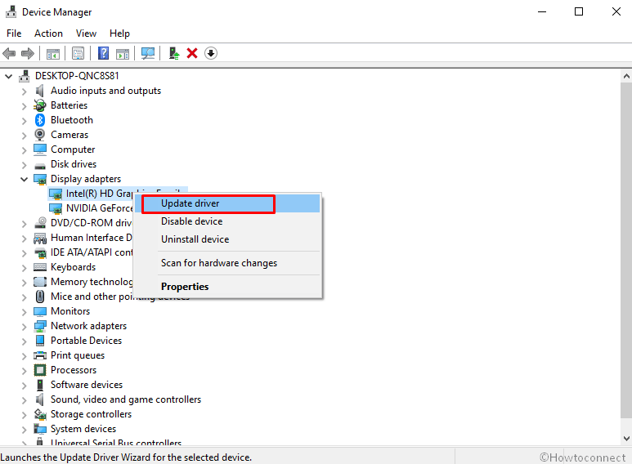The height and width of the screenshot is (464, 632).
Task: Expand the Keyboards chevron
Action: (x=25, y=267)
